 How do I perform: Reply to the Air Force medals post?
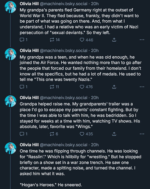23,87
